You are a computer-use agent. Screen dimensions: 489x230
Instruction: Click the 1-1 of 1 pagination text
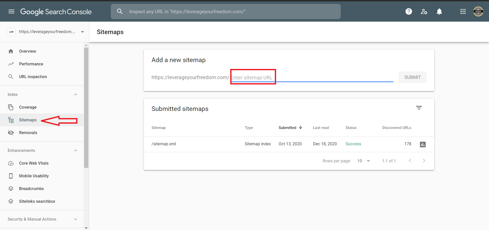click(389, 161)
